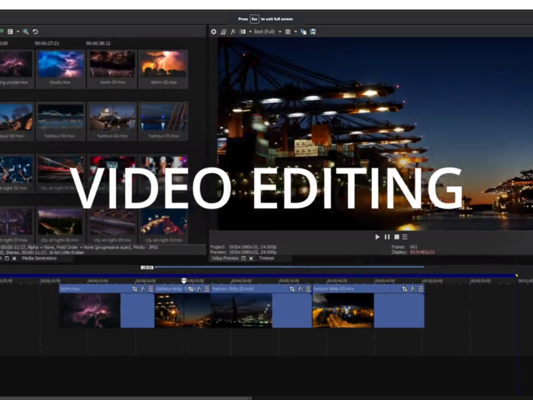Copy preview snapshot to clipboard
This screenshot has width=533, height=400.
303,32
